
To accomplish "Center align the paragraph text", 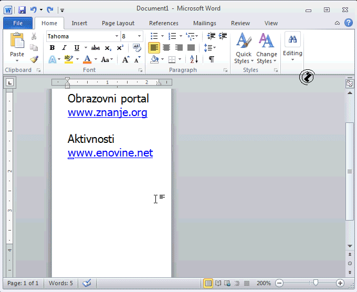I will tap(166, 48).
